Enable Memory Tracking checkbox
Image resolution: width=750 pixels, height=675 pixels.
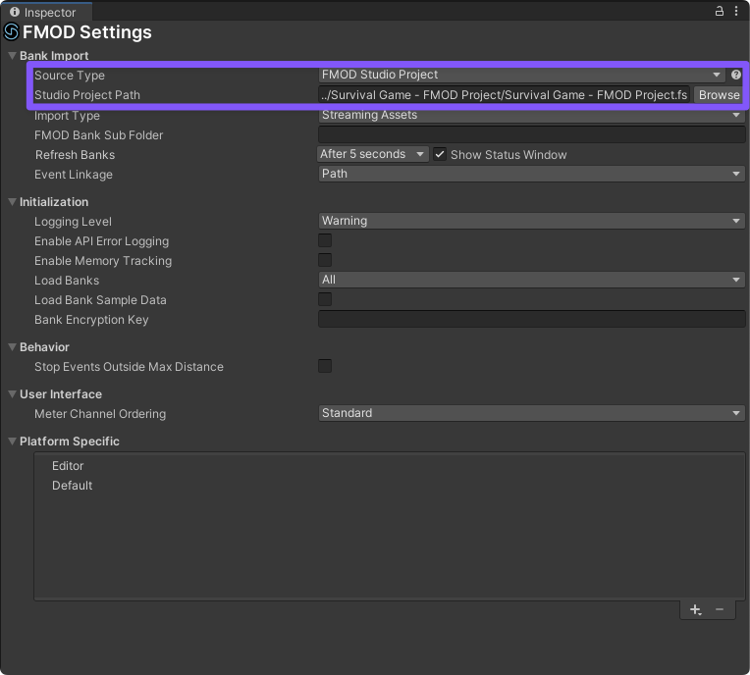(x=325, y=260)
